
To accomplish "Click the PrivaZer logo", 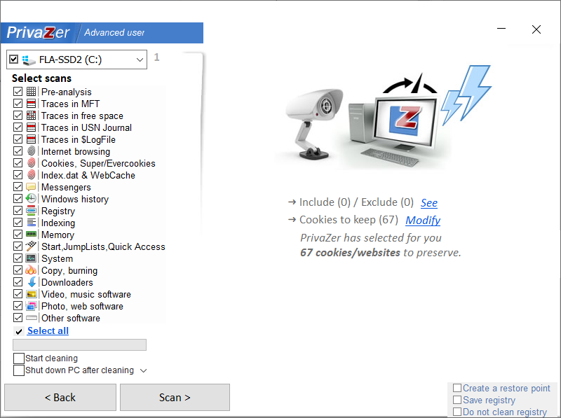I will pyautogui.click(x=39, y=32).
